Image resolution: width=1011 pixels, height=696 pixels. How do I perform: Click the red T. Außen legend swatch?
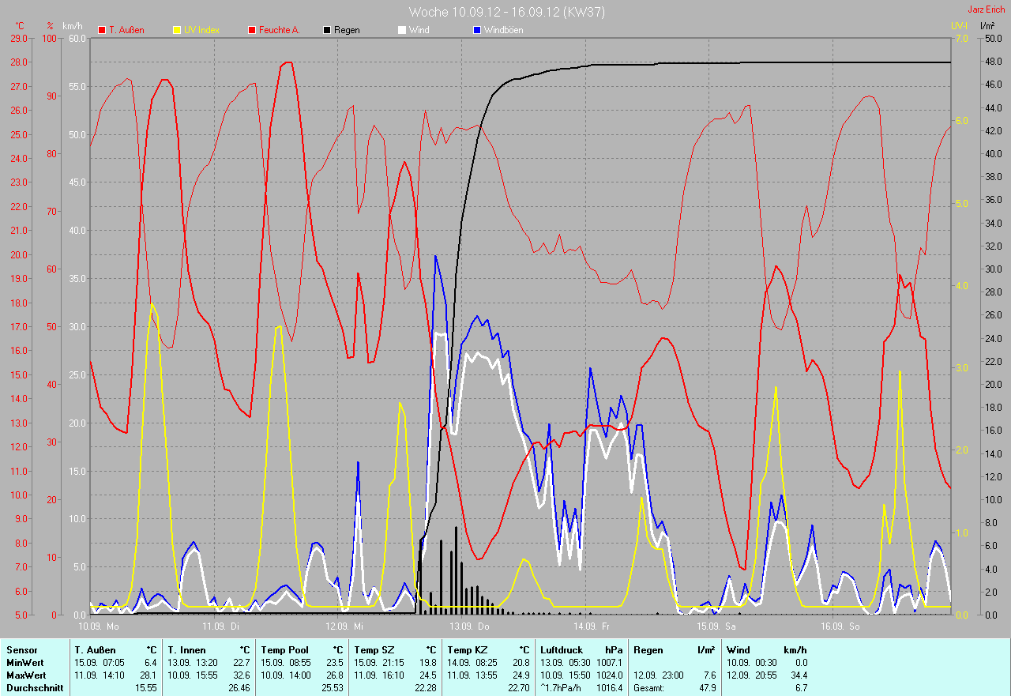coord(103,30)
